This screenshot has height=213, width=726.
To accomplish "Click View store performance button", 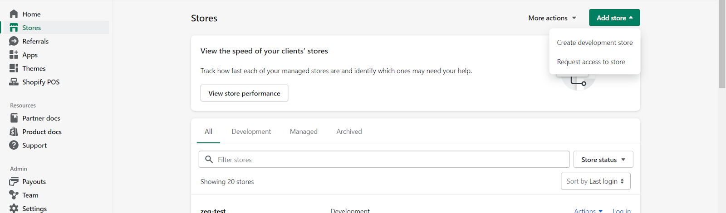I will (x=244, y=93).
